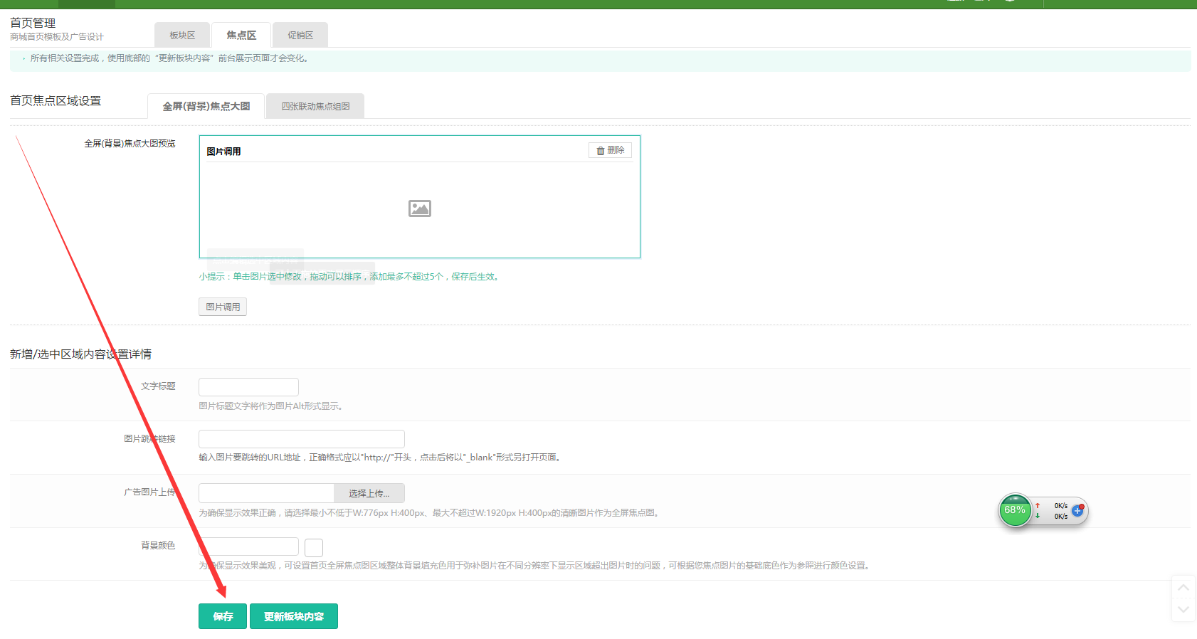Screen dimensions: 1197x639
Task: Click the 小提示 hint text line
Action: pos(350,276)
